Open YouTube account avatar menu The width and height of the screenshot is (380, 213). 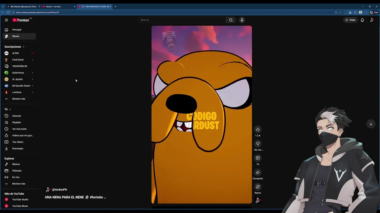372,20
